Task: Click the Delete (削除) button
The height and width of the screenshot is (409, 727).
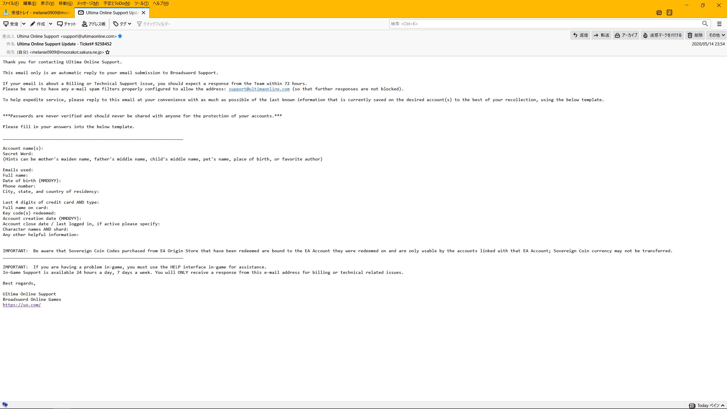Action: coord(695,35)
